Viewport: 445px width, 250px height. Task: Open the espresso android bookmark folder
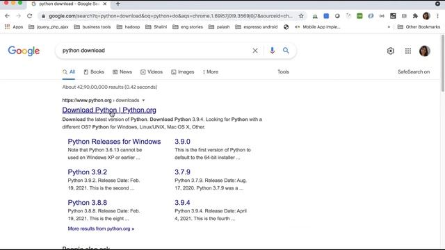click(x=257, y=27)
